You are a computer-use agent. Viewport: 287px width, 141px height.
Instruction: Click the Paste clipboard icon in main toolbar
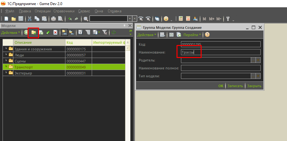(44, 19)
